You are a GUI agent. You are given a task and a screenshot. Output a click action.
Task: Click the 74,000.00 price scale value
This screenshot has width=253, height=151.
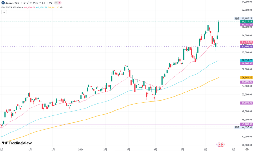point(247,2)
